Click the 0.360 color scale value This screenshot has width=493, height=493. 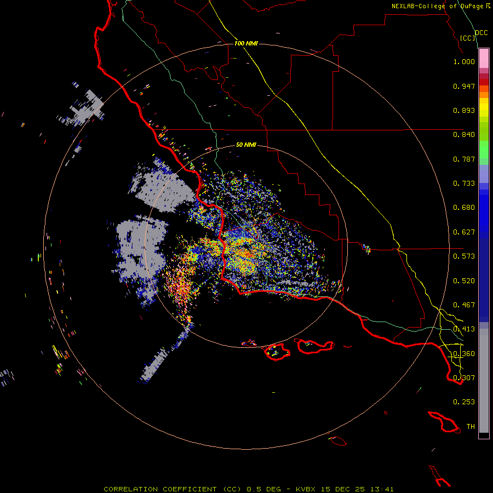coord(464,354)
